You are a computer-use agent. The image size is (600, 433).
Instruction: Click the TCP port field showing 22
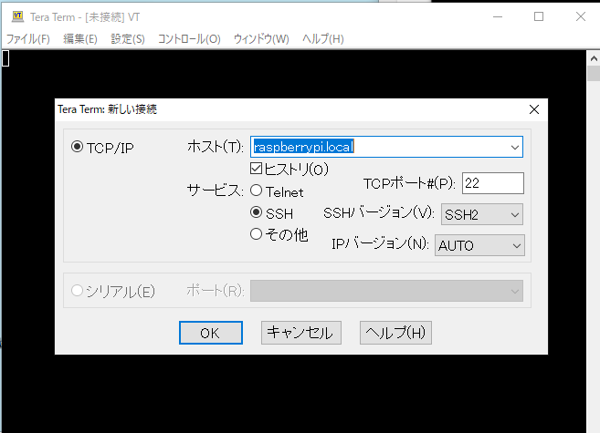click(x=493, y=183)
